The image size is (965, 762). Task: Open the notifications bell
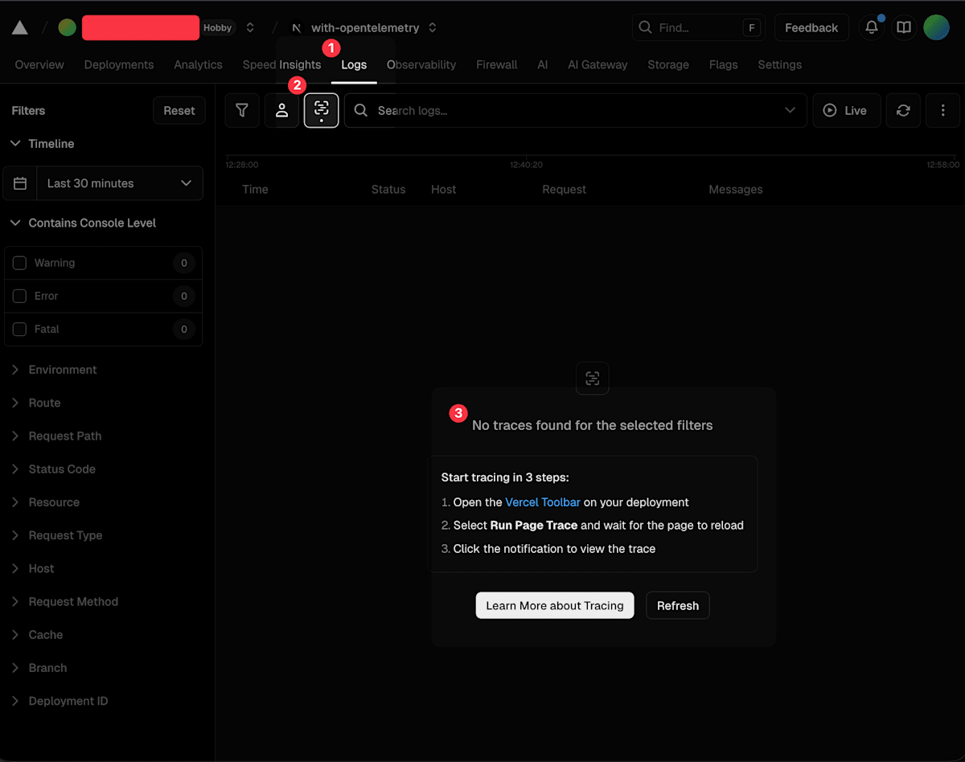[872, 27]
